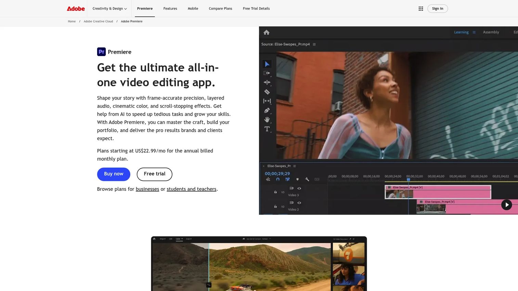
Task: Open Adobe Creative Cloud breadcrumb
Action: click(x=98, y=22)
